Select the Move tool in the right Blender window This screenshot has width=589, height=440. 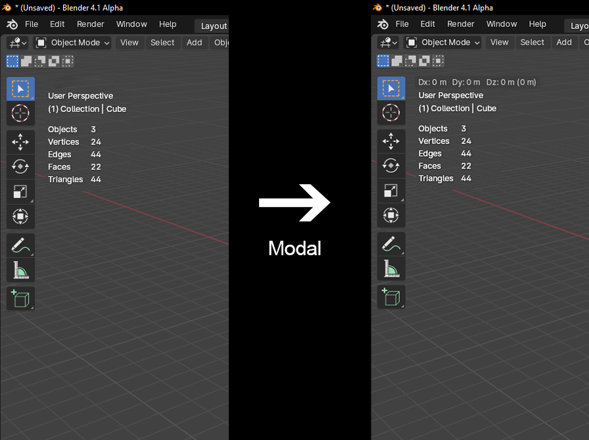(391, 141)
